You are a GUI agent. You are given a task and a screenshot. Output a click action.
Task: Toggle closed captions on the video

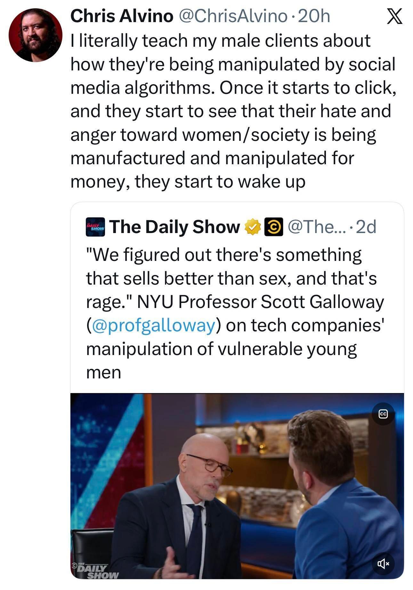point(383,414)
